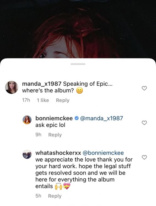156x206 pixels.
Task: Tap the background photo above comments
Action: (78, 29)
